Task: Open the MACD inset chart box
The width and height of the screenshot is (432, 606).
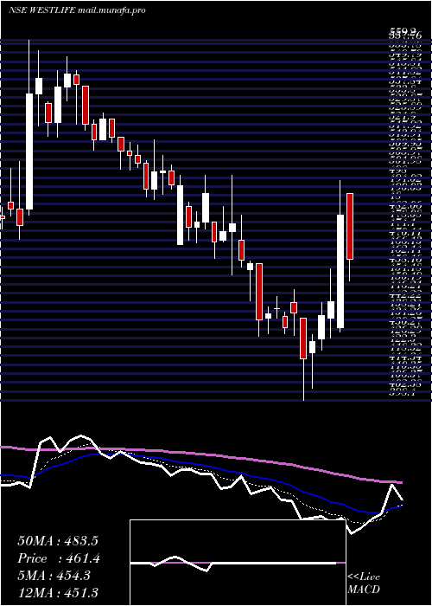Action: click(238, 563)
